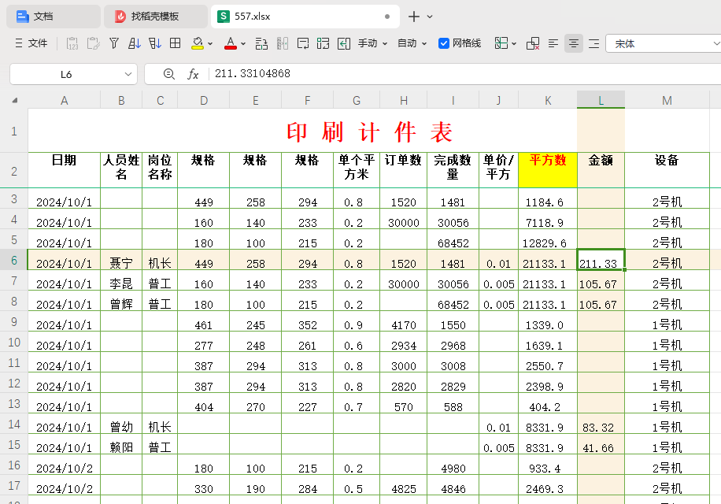Align text right
This screenshot has width=721, height=504.
(594, 43)
